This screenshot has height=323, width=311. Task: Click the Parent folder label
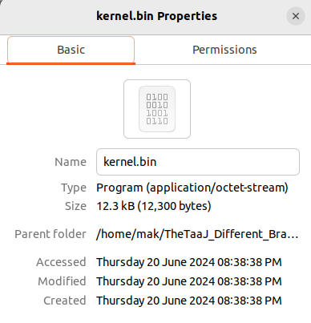click(50, 234)
